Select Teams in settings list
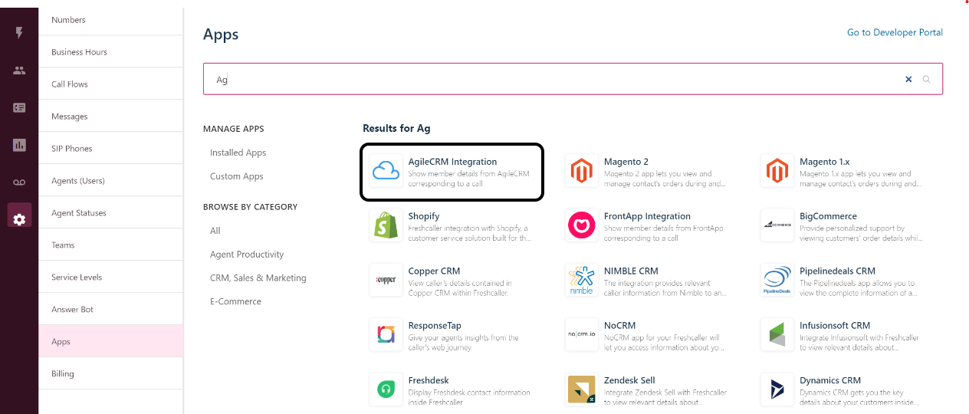Viewport: 969px width, 414px height. [x=110, y=245]
